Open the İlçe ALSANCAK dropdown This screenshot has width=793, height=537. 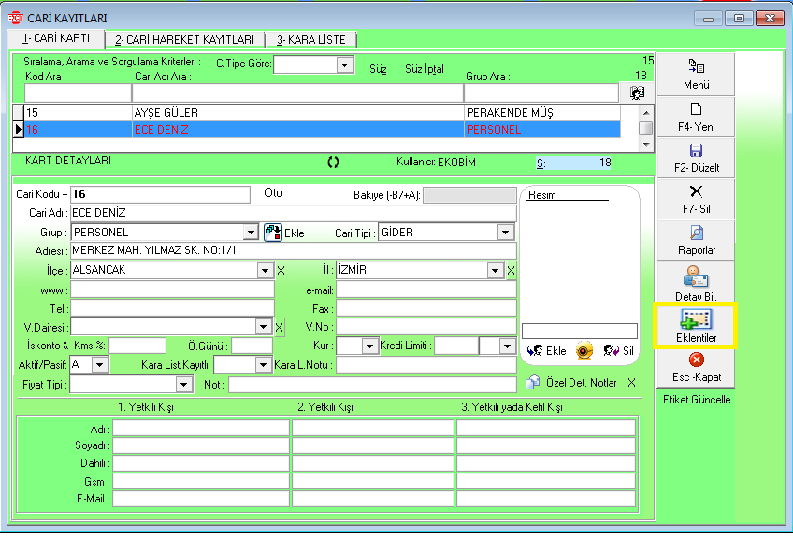(265, 270)
